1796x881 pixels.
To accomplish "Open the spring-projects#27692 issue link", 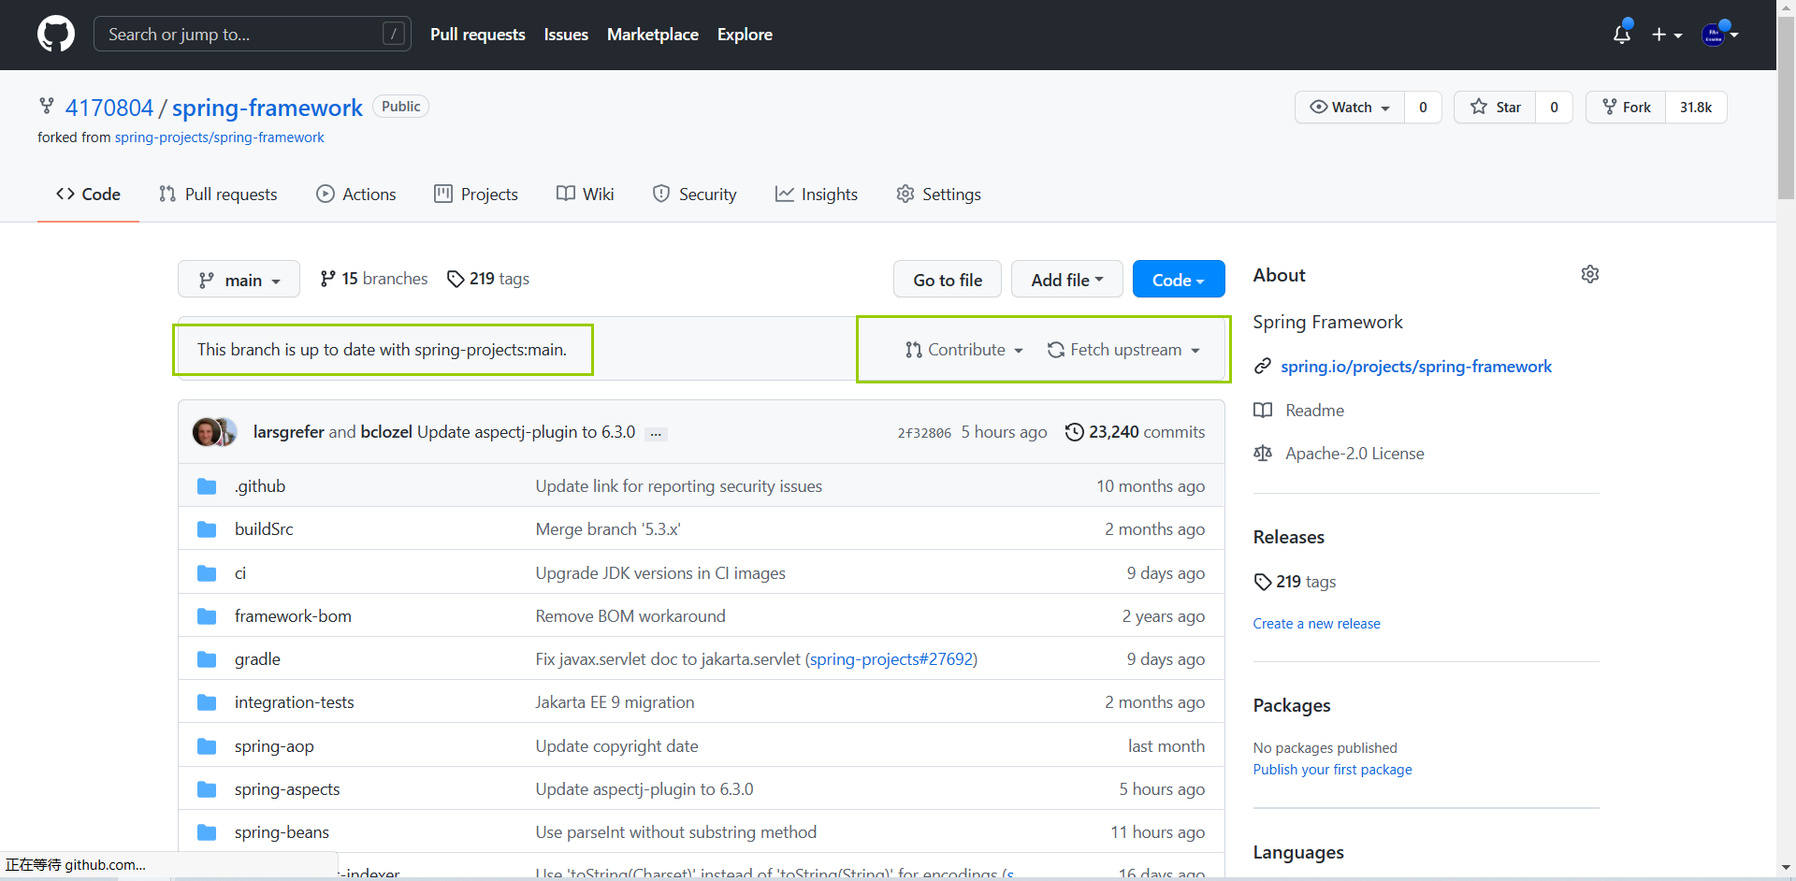I will [891, 659].
